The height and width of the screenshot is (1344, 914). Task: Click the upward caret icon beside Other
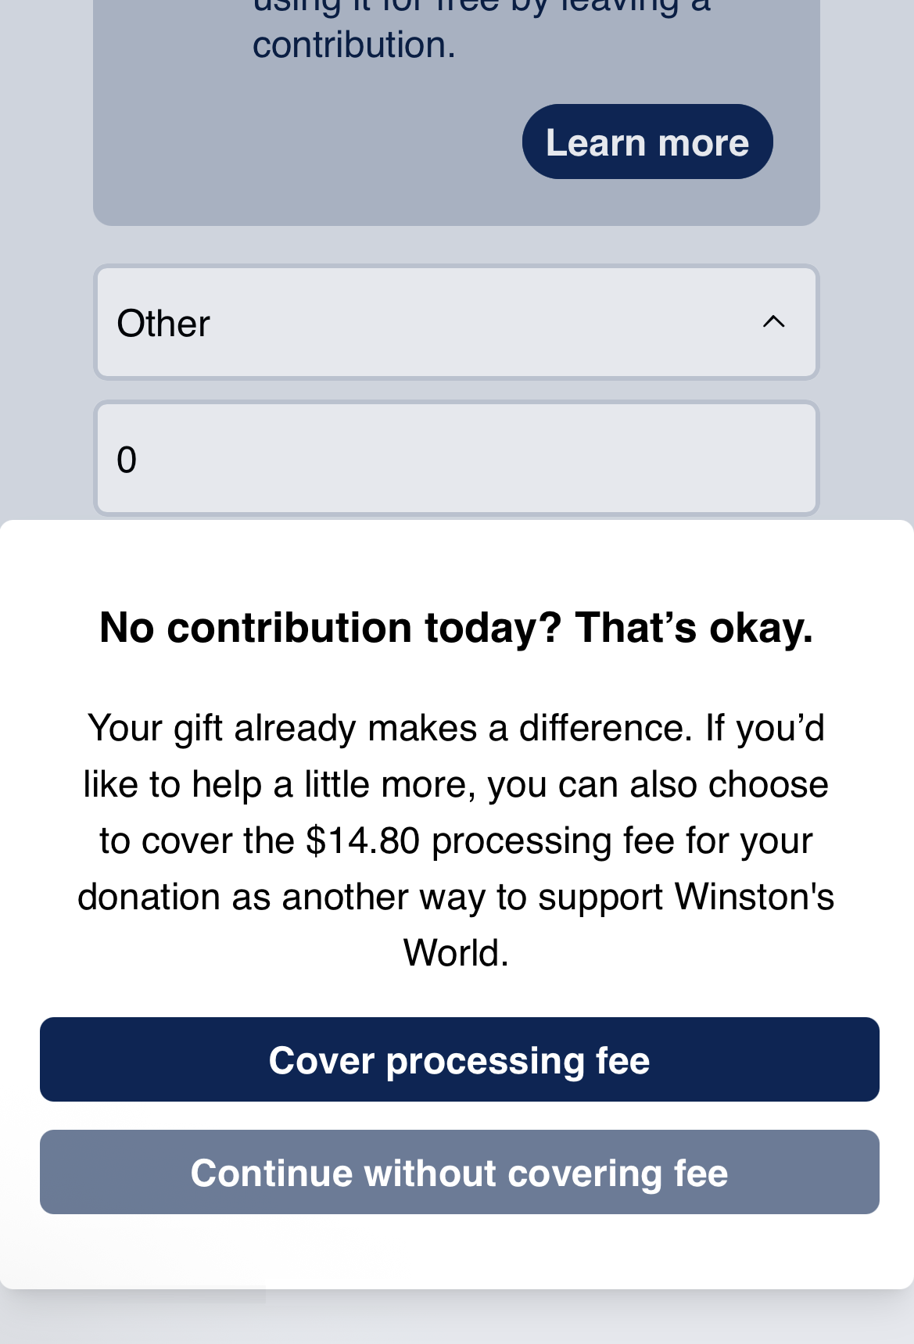[x=773, y=322]
